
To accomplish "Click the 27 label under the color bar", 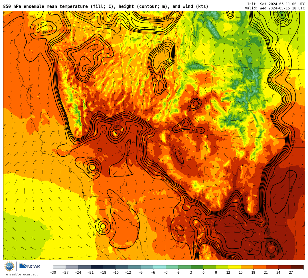I will 291,273.
